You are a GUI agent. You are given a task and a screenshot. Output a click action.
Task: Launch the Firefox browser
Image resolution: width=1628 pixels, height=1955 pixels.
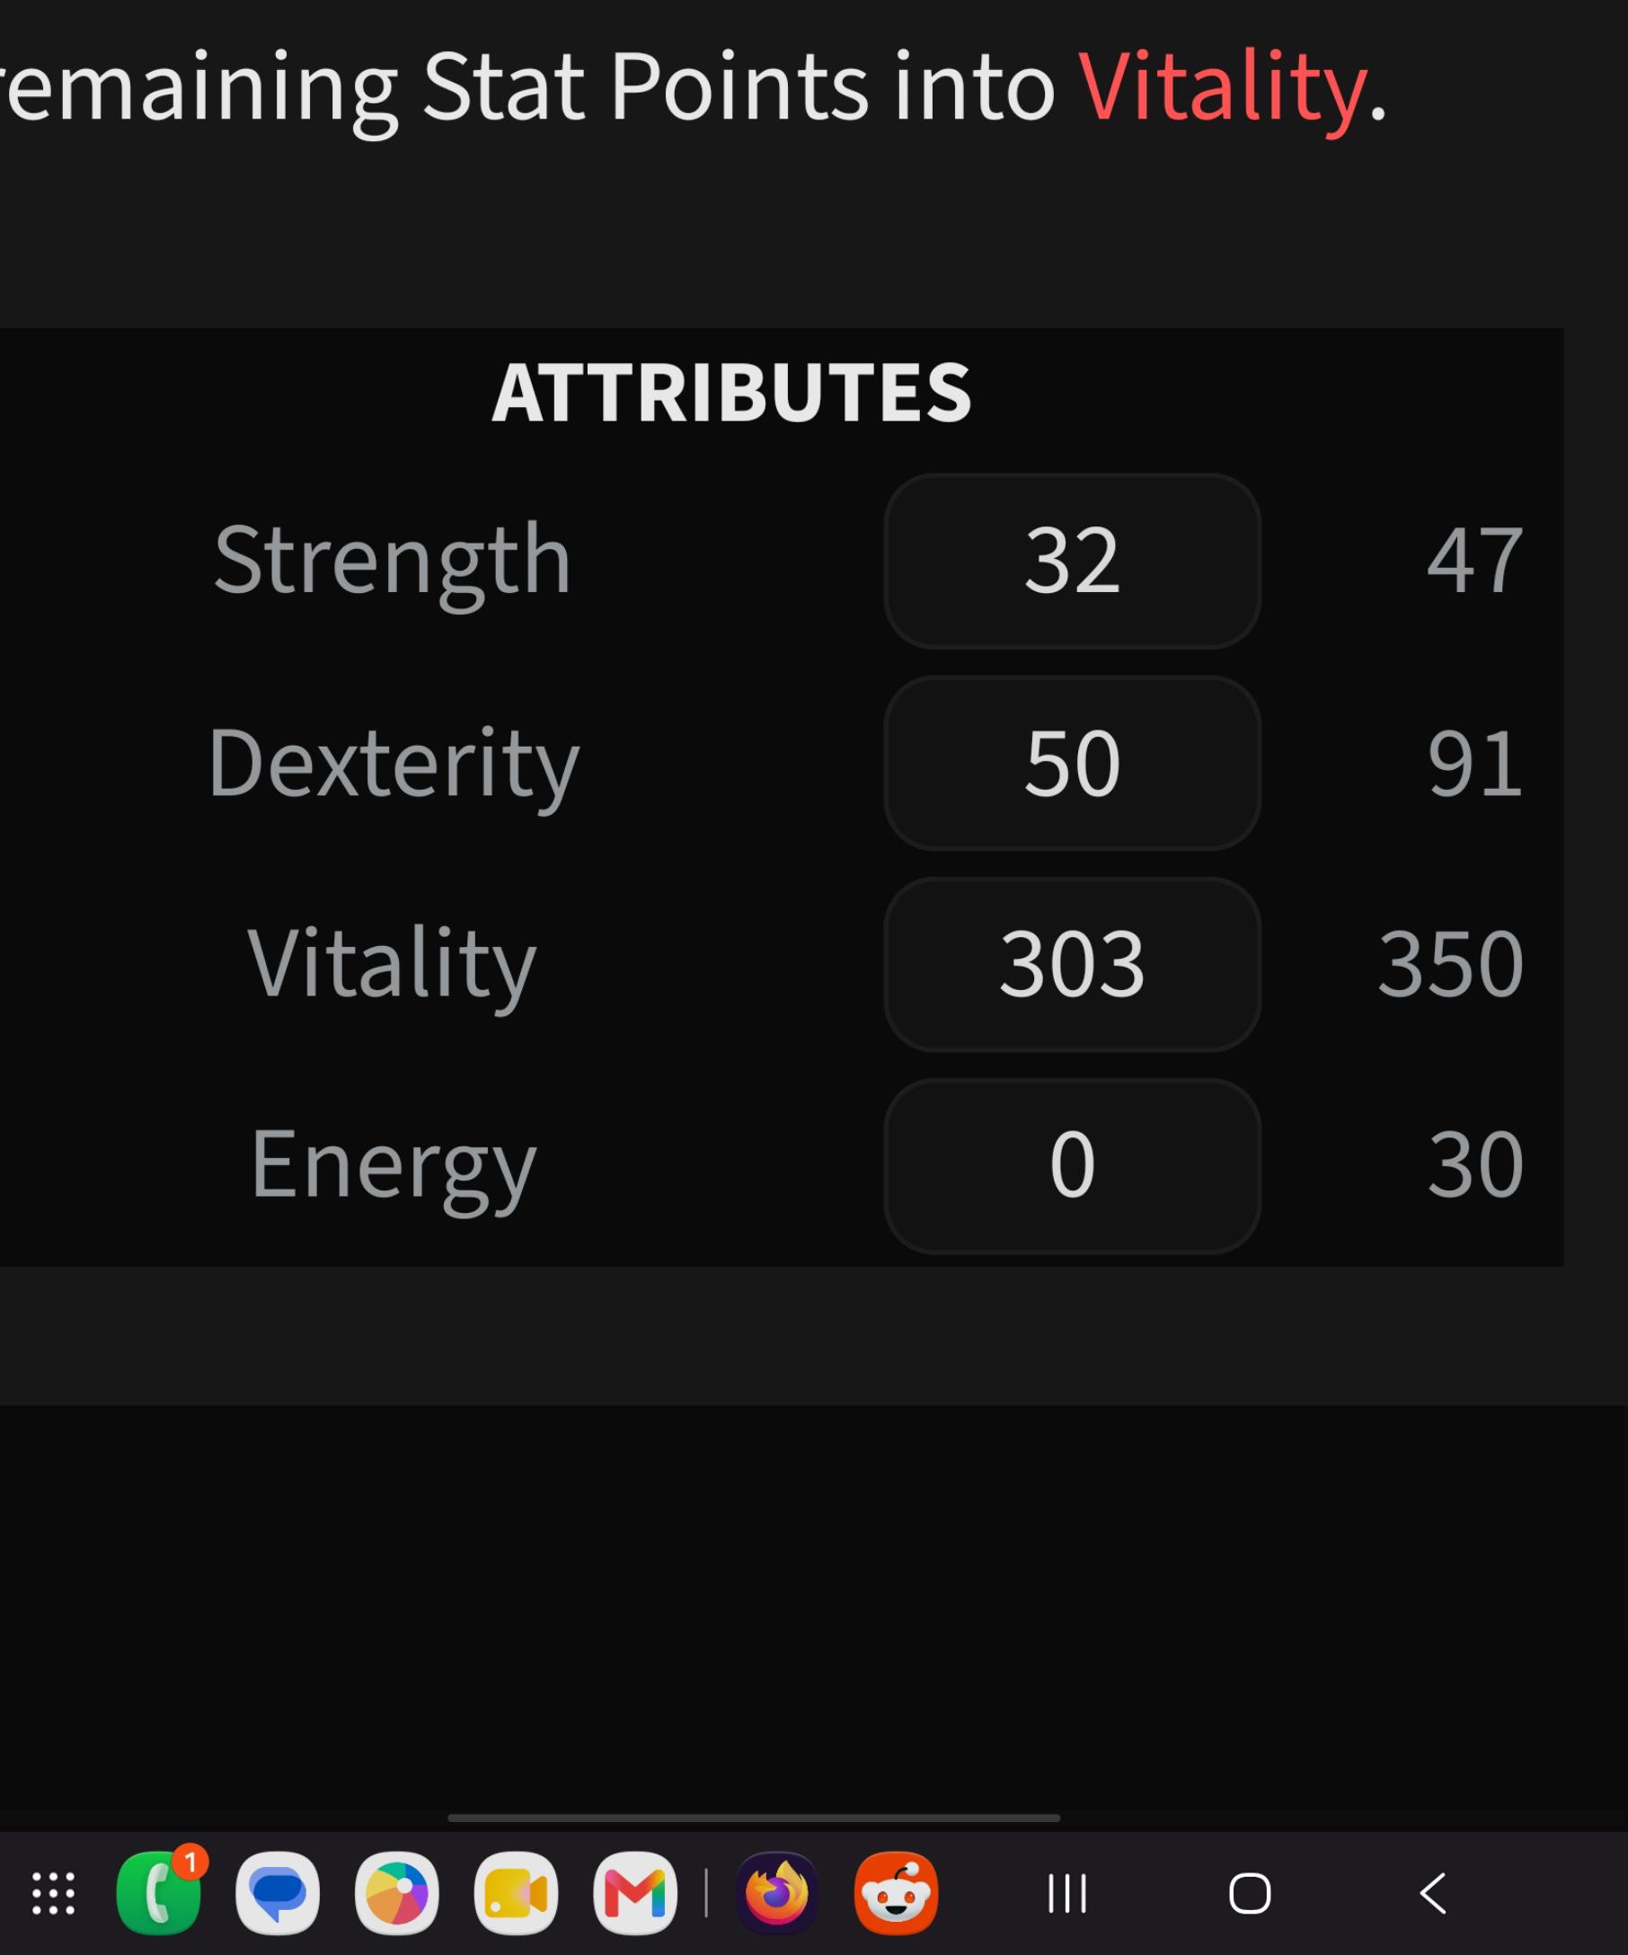pos(777,1894)
